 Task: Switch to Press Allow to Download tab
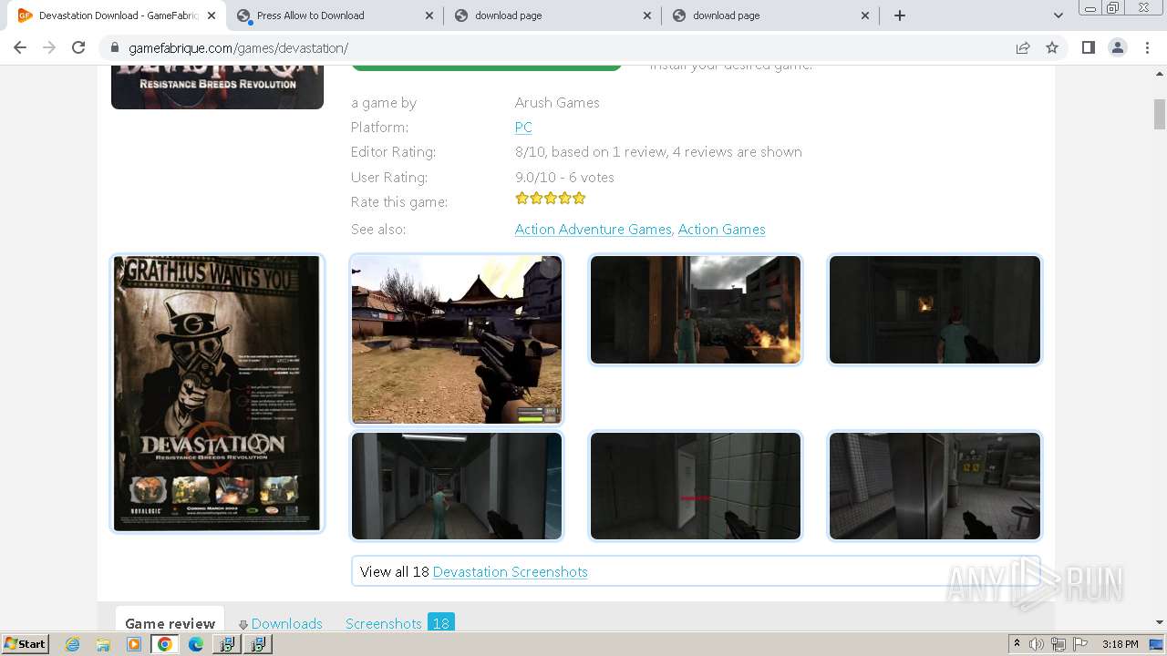335,15
